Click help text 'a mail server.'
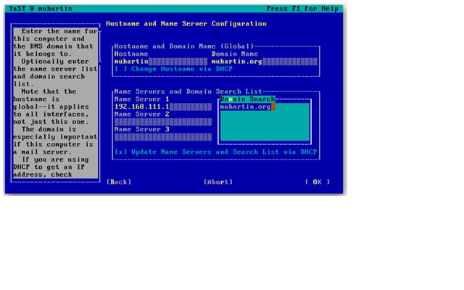Screen dimensions: 464x290 coord(43,152)
